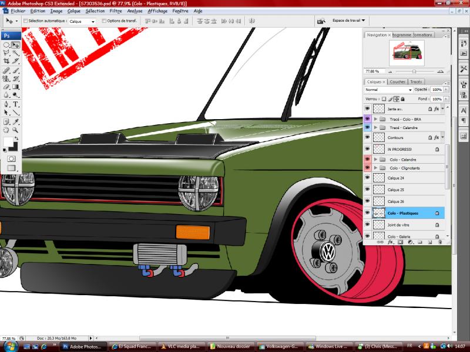
Task: Select the Elliptical Marquee tool
Action: coord(6,45)
